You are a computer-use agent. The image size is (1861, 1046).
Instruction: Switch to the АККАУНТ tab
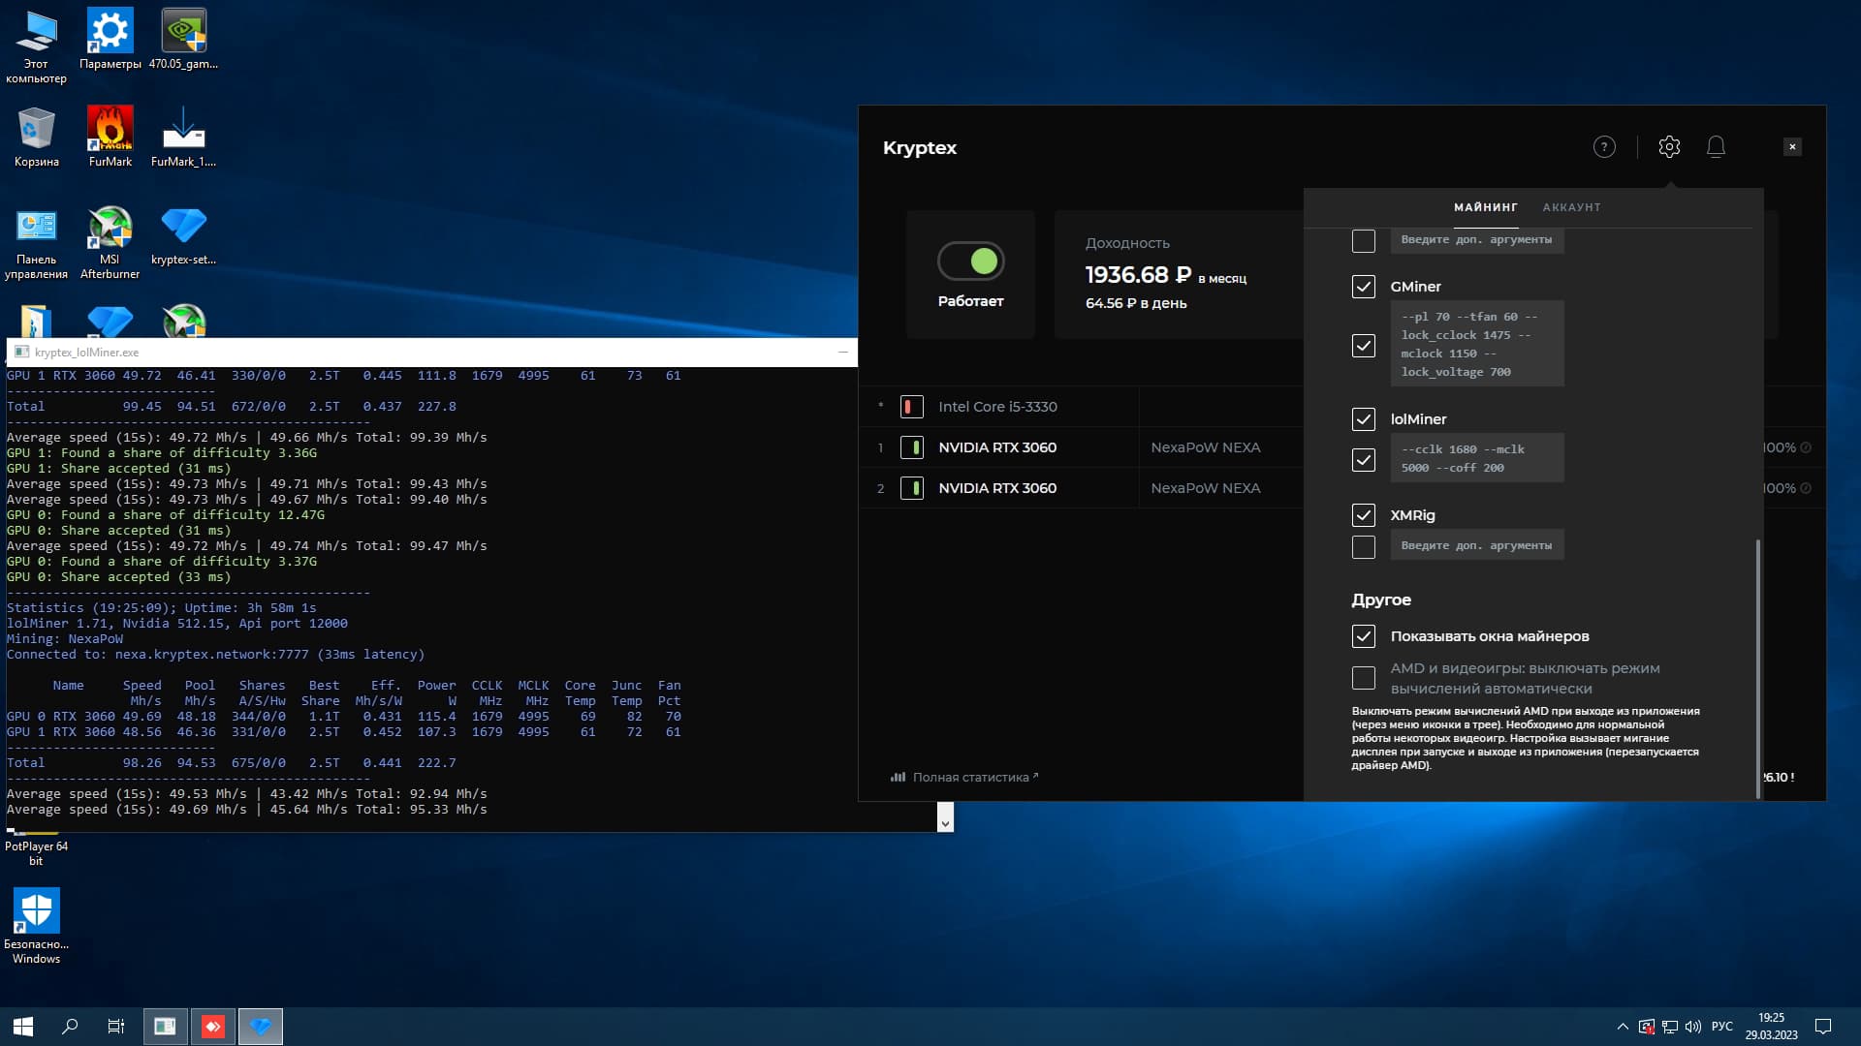pyautogui.click(x=1571, y=207)
